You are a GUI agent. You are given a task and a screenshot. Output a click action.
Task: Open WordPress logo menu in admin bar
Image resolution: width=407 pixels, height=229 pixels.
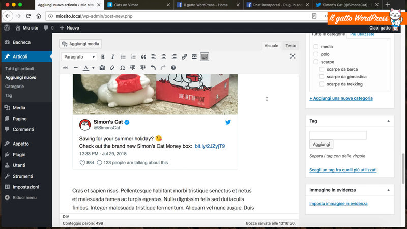point(7,28)
